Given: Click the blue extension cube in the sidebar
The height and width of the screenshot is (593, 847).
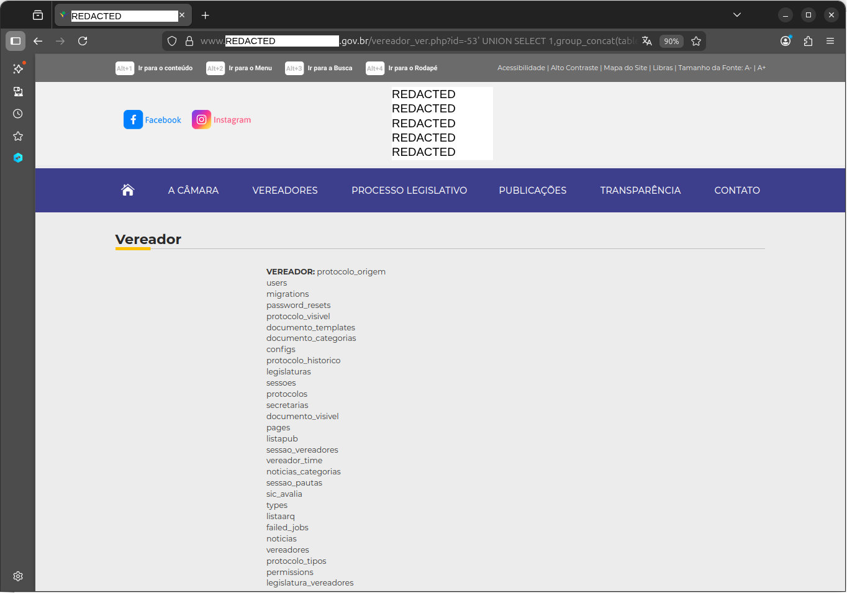Looking at the screenshot, I should (x=18, y=158).
